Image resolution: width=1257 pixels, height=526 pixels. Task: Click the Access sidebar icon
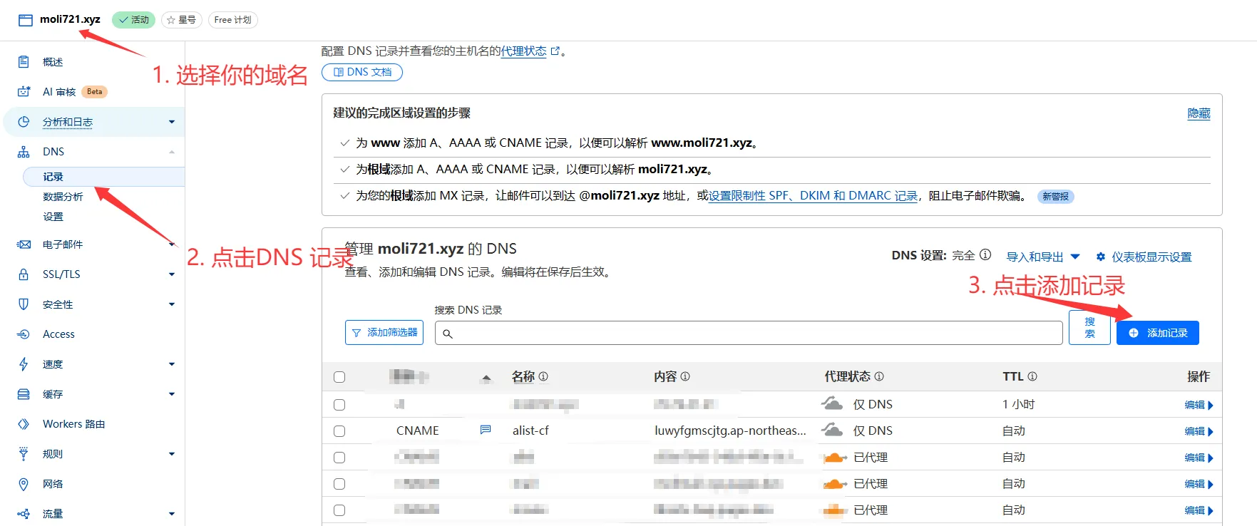pos(24,334)
